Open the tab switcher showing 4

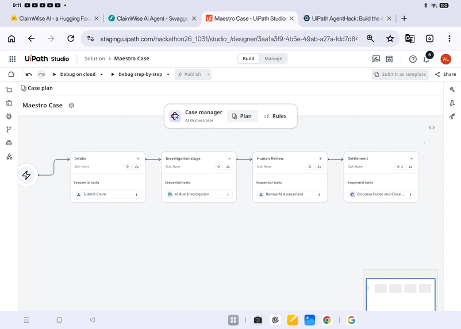429,38
